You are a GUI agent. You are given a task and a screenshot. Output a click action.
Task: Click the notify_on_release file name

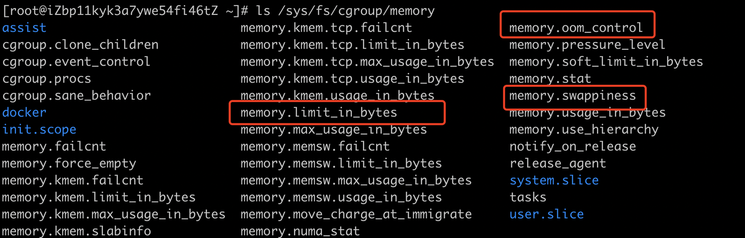573,147
